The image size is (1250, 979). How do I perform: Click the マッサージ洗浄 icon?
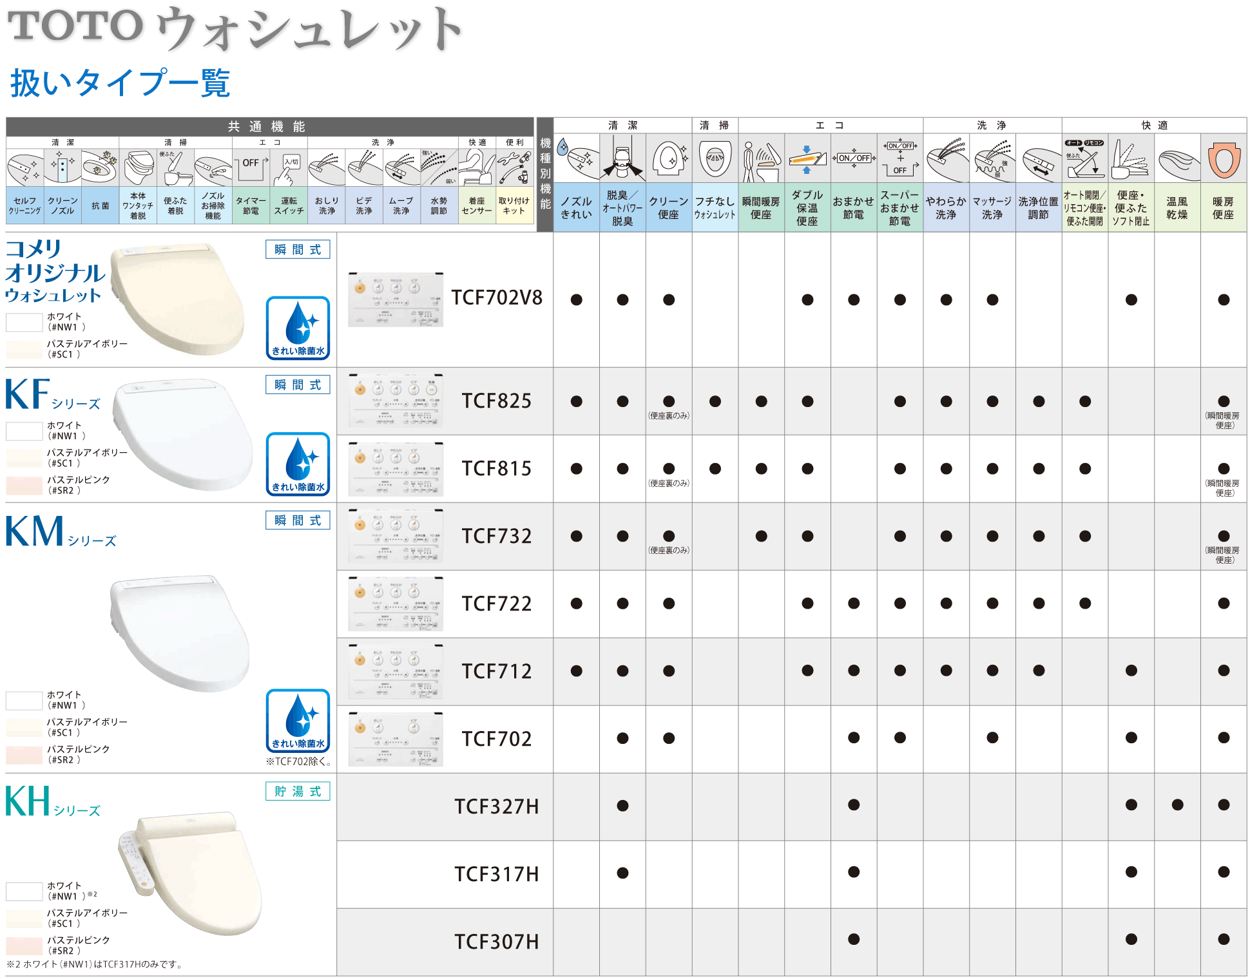tap(992, 159)
